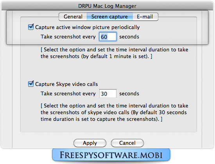Switch to the General tab
Screen dimensions: 215x164
(x=73, y=17)
